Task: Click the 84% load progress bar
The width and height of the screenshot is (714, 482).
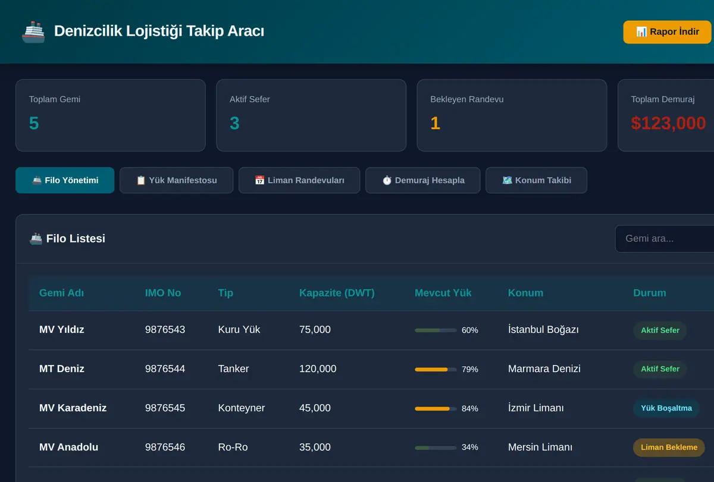Action: [x=436, y=408]
